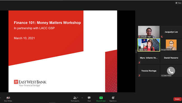The height and width of the screenshot is (103, 182).
Task: Expand the Participants options caret
Action: 82,98
